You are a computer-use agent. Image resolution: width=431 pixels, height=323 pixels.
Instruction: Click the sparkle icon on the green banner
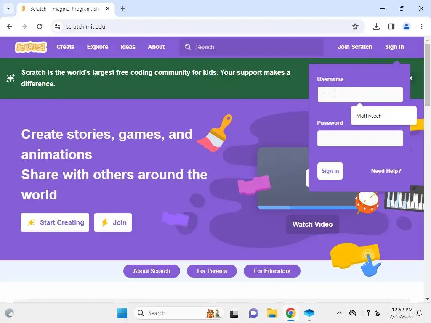point(11,78)
